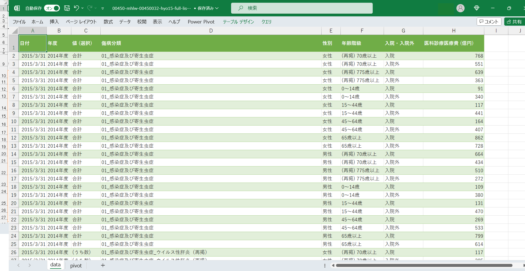Open the テーブル デザイン tab

pos(238,22)
